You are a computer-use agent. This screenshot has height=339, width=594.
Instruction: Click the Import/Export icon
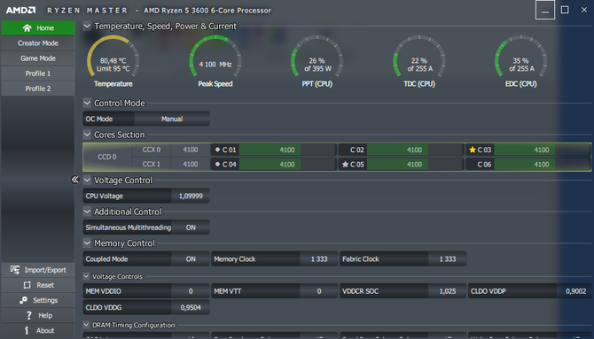15,270
